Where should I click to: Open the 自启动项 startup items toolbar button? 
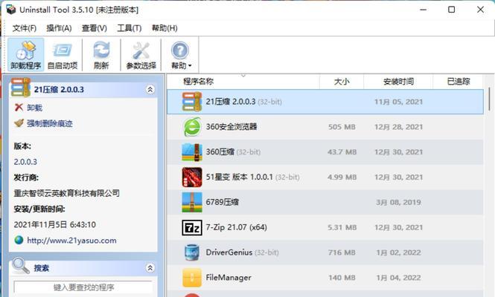tap(63, 55)
